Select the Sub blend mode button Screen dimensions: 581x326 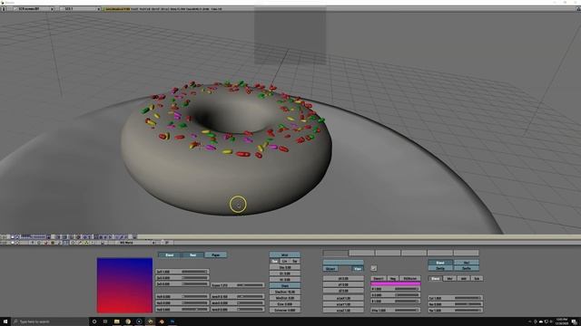pos(477,278)
